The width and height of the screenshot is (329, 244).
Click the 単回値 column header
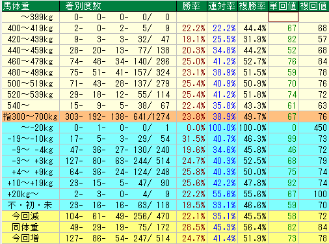(283, 6)
